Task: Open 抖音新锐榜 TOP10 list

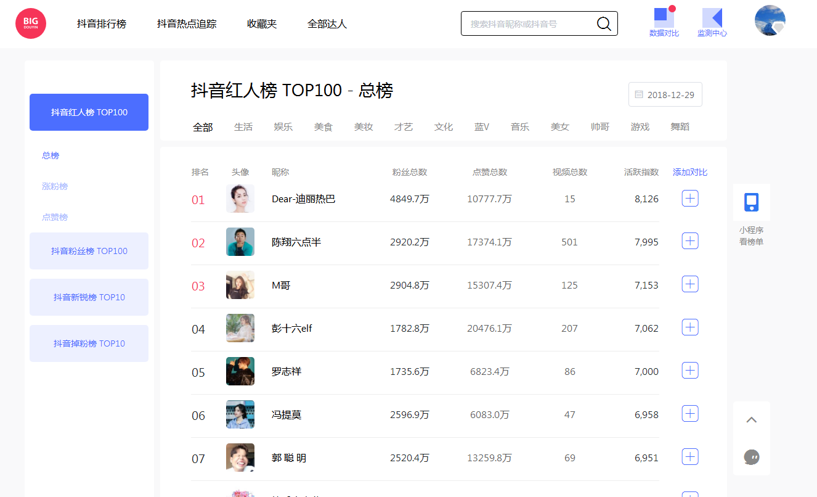Action: click(89, 297)
